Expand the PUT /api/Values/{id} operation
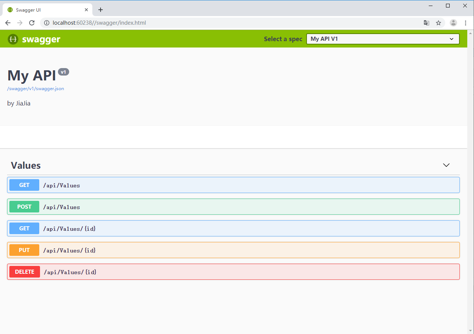 click(x=233, y=250)
